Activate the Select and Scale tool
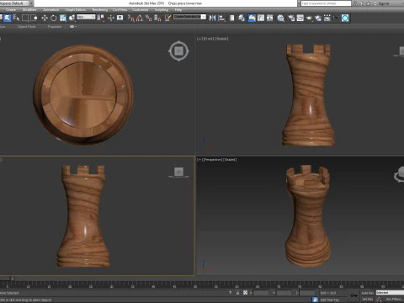The height and width of the screenshot is (303, 404). 63,18
